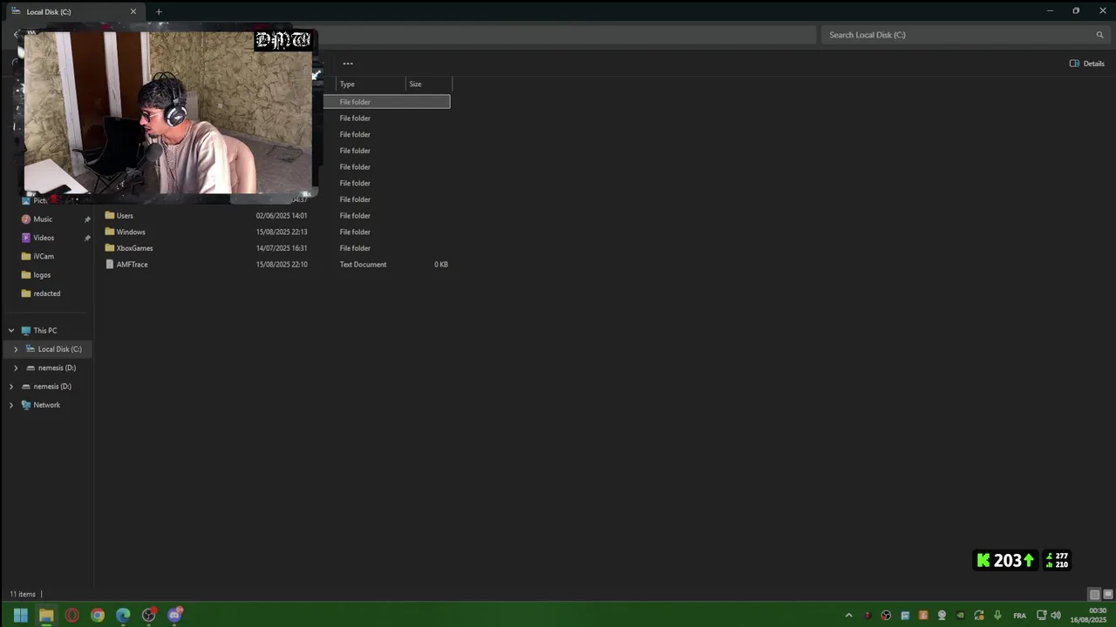Switch to large thumbnails view button

point(1108,595)
